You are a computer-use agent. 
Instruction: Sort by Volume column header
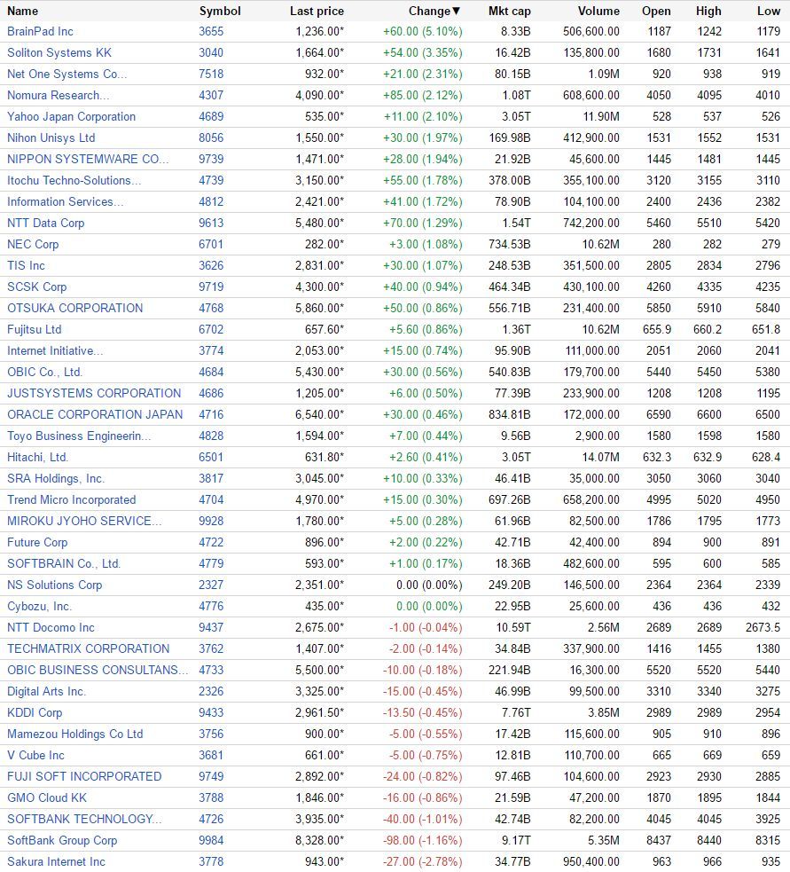(x=598, y=12)
